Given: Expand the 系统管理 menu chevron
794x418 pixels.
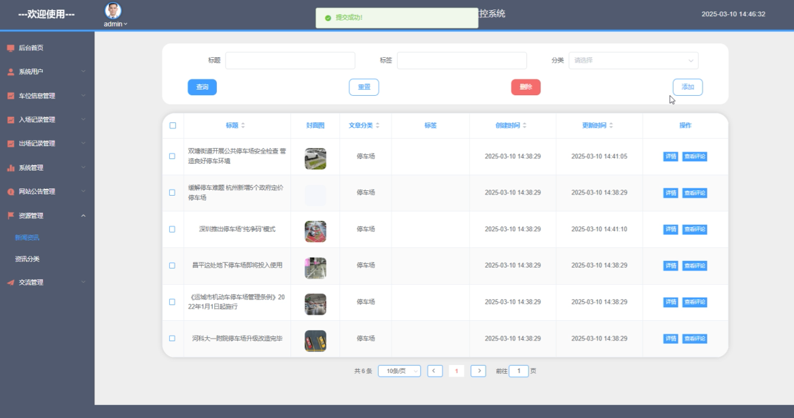Looking at the screenshot, I should tap(84, 167).
